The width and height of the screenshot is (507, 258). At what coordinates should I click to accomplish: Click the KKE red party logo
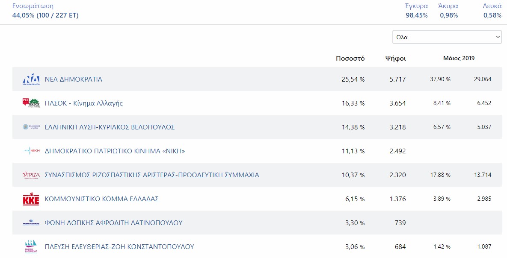[31, 199]
